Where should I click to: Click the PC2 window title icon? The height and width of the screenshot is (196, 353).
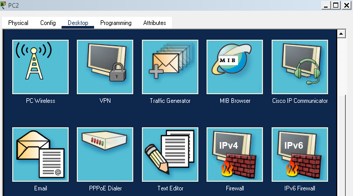(x=3, y=5)
